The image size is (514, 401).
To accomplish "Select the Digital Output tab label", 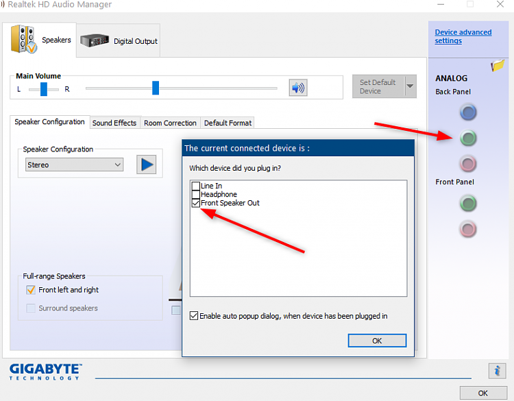I will coord(136,41).
